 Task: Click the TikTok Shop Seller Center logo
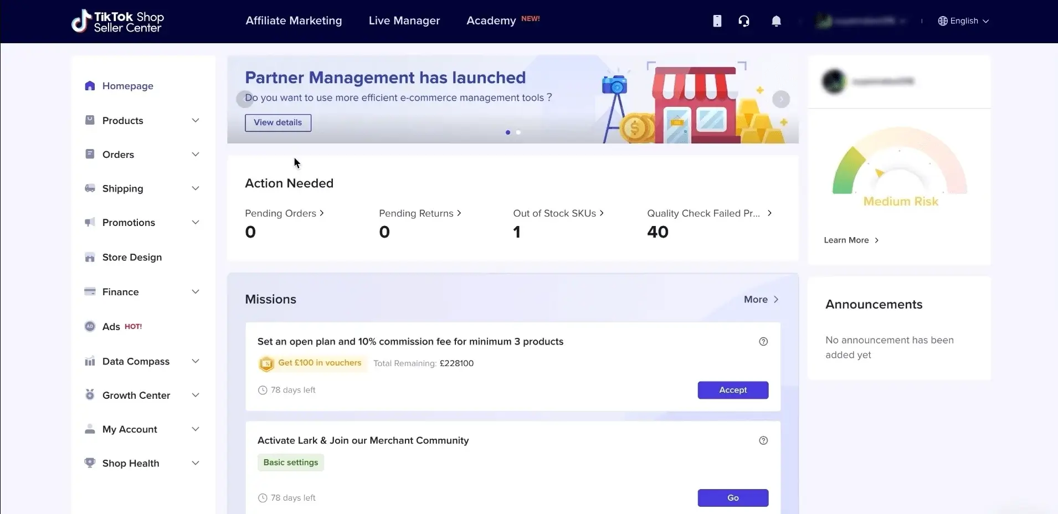(118, 22)
